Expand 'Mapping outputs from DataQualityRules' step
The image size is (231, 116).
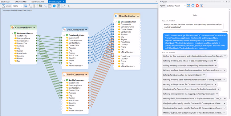tap(225, 113)
